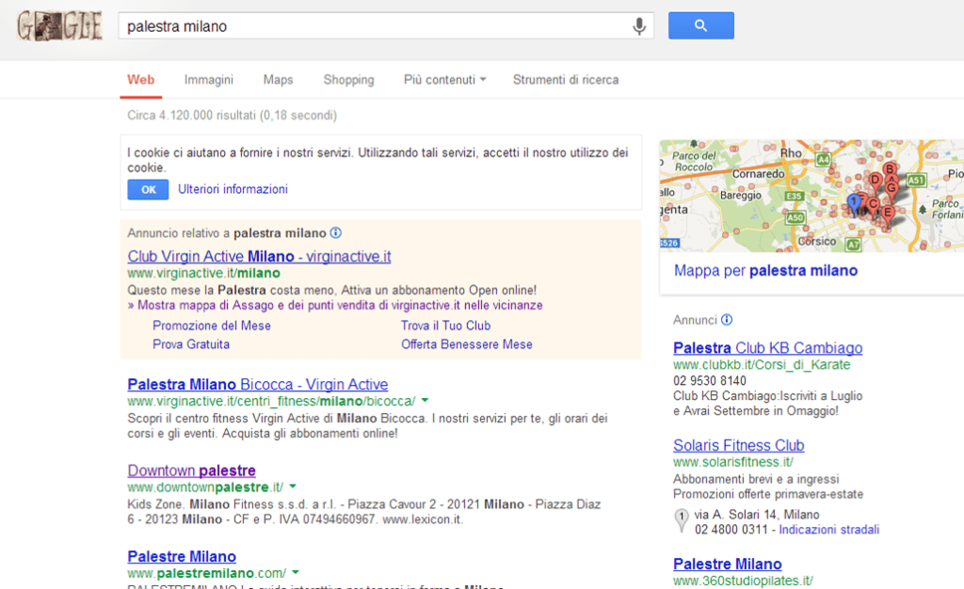Open sidebar Palestre Milano 360studiopilates ad
This screenshot has height=589, width=964.
[728, 564]
